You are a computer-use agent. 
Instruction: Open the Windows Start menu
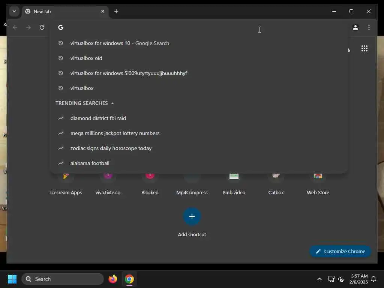(12, 279)
